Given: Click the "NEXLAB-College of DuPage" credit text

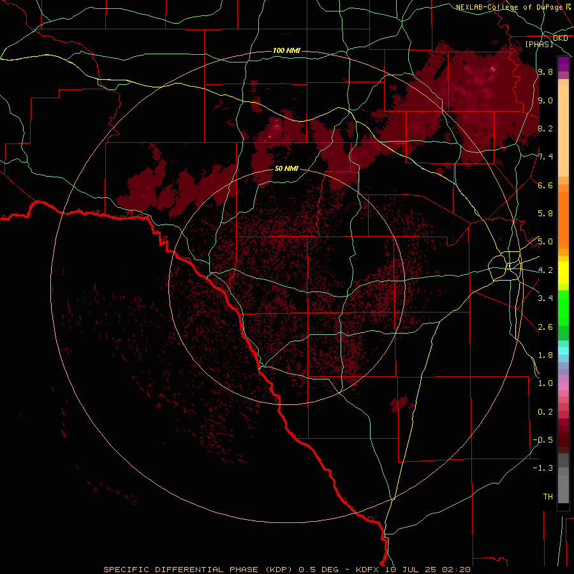Looking at the screenshot, I should (510, 7).
